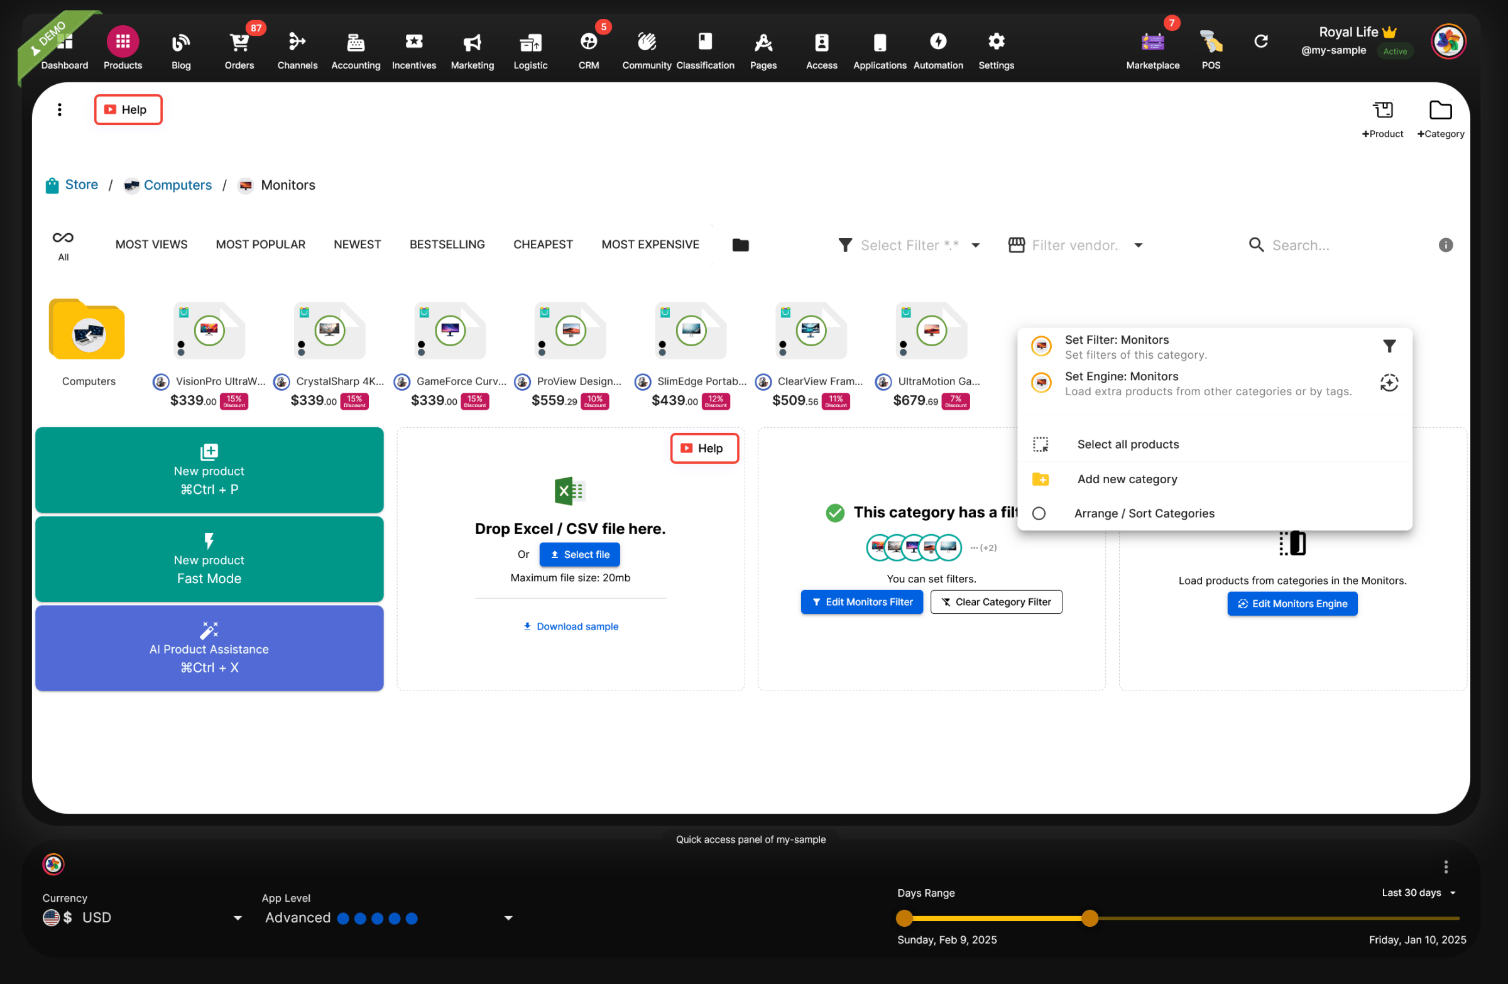Sort by CHEAPEST tab

click(543, 244)
